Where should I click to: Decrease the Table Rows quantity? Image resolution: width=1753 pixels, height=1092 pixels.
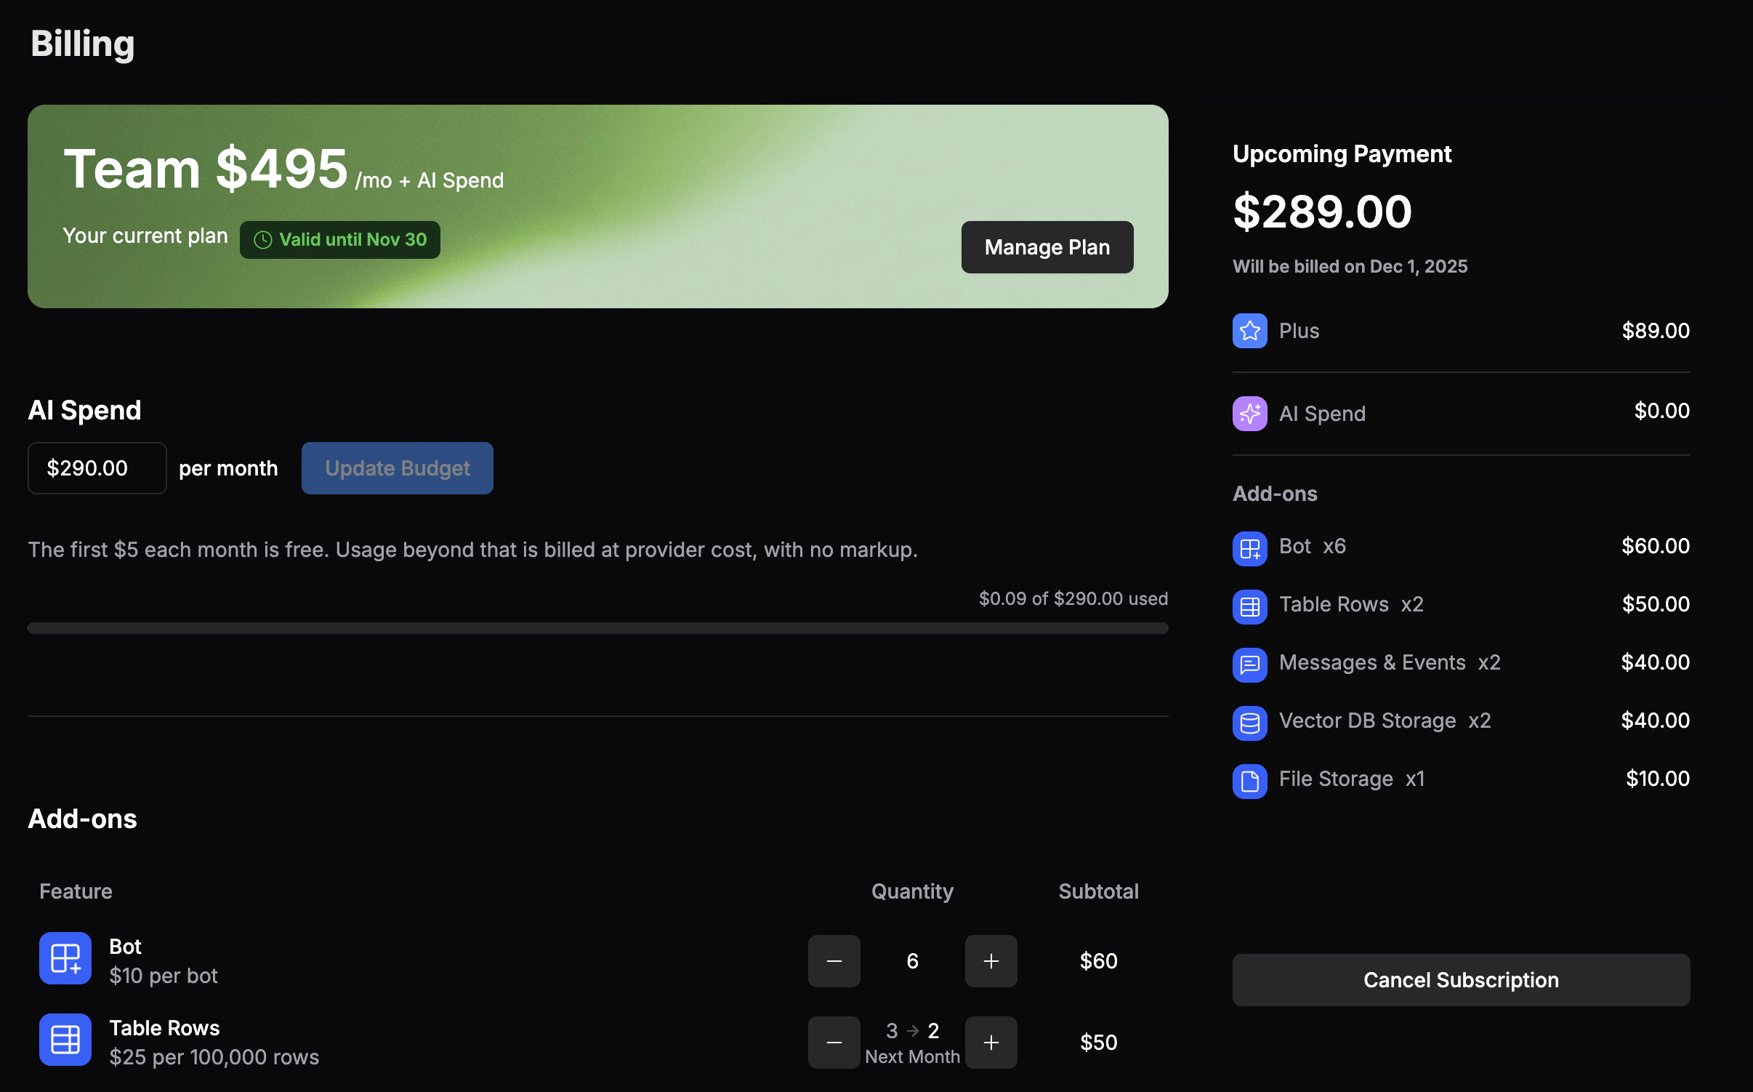(x=834, y=1042)
